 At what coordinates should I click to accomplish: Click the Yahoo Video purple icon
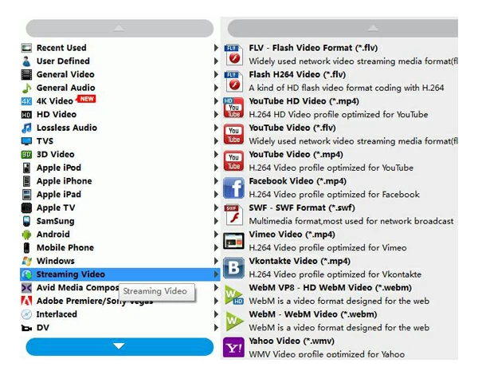[233, 347]
